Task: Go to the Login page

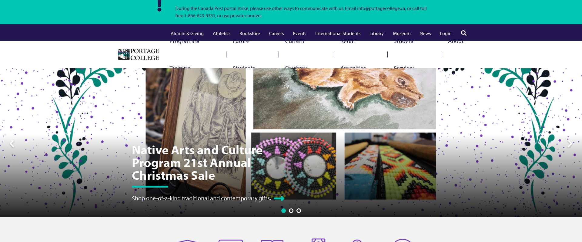Action: pyautogui.click(x=446, y=33)
